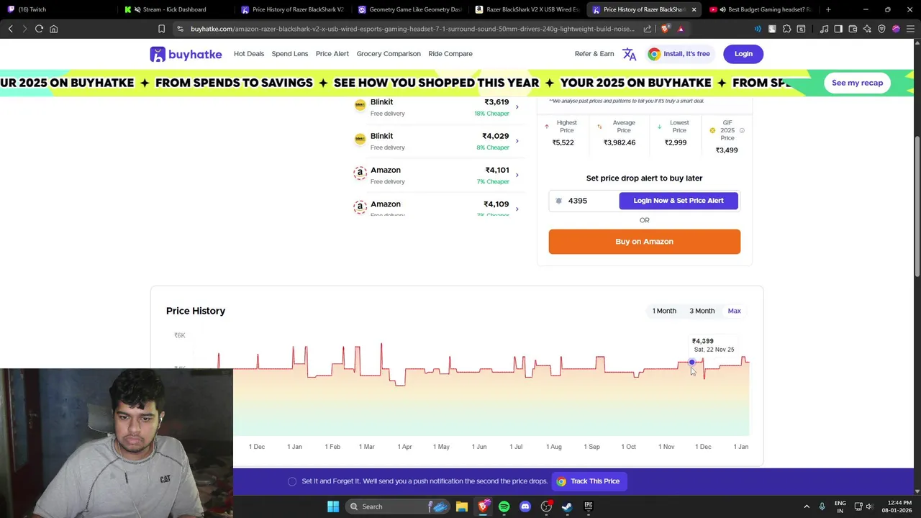Select the 1 Month price range

(x=664, y=311)
